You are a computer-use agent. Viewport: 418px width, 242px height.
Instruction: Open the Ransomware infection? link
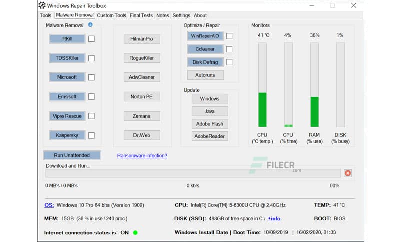pos(142,155)
